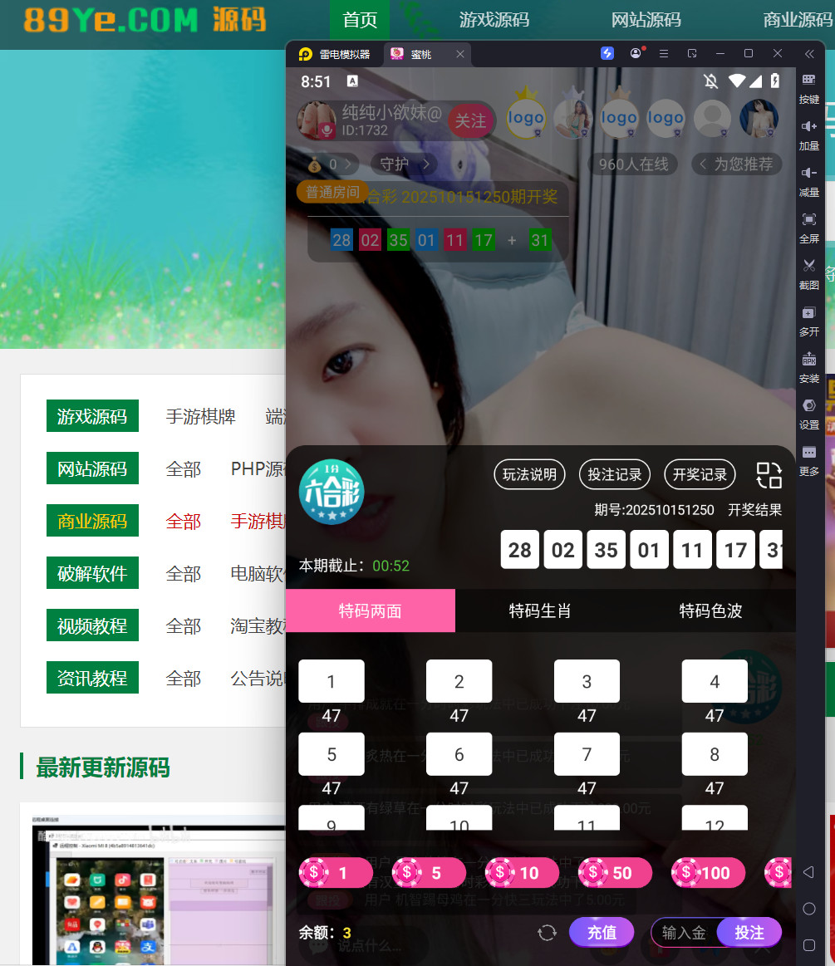Switch to the 特码色波 tab
Viewport: 835px width, 966px height.
point(710,611)
